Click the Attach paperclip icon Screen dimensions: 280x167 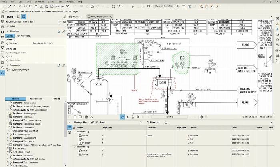(x=133, y=6)
